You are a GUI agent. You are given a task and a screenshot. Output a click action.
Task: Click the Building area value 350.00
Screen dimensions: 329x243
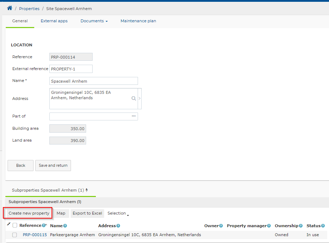pos(68,129)
